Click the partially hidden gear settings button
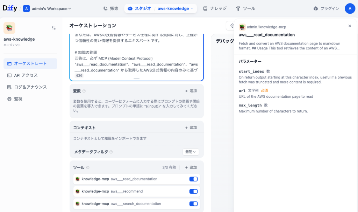The height and width of the screenshot is (212, 358). tap(230, 26)
